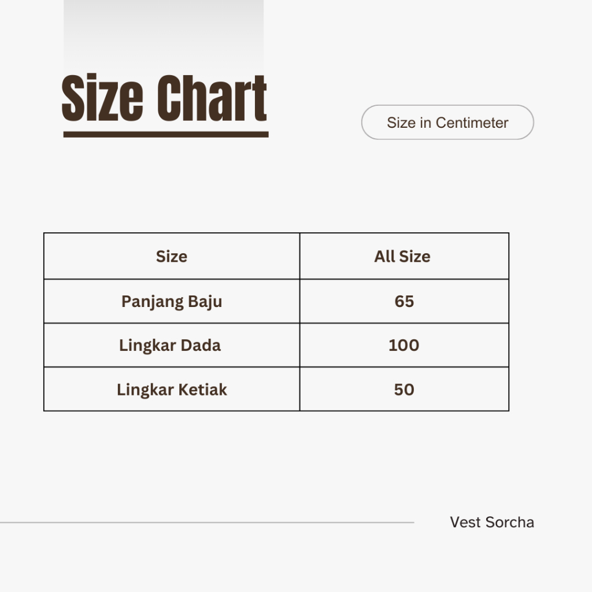Click the 100 value cell

coord(404,345)
